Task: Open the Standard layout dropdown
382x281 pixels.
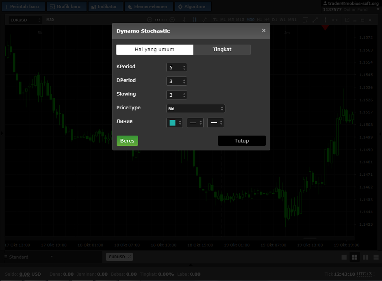Action: (29, 257)
